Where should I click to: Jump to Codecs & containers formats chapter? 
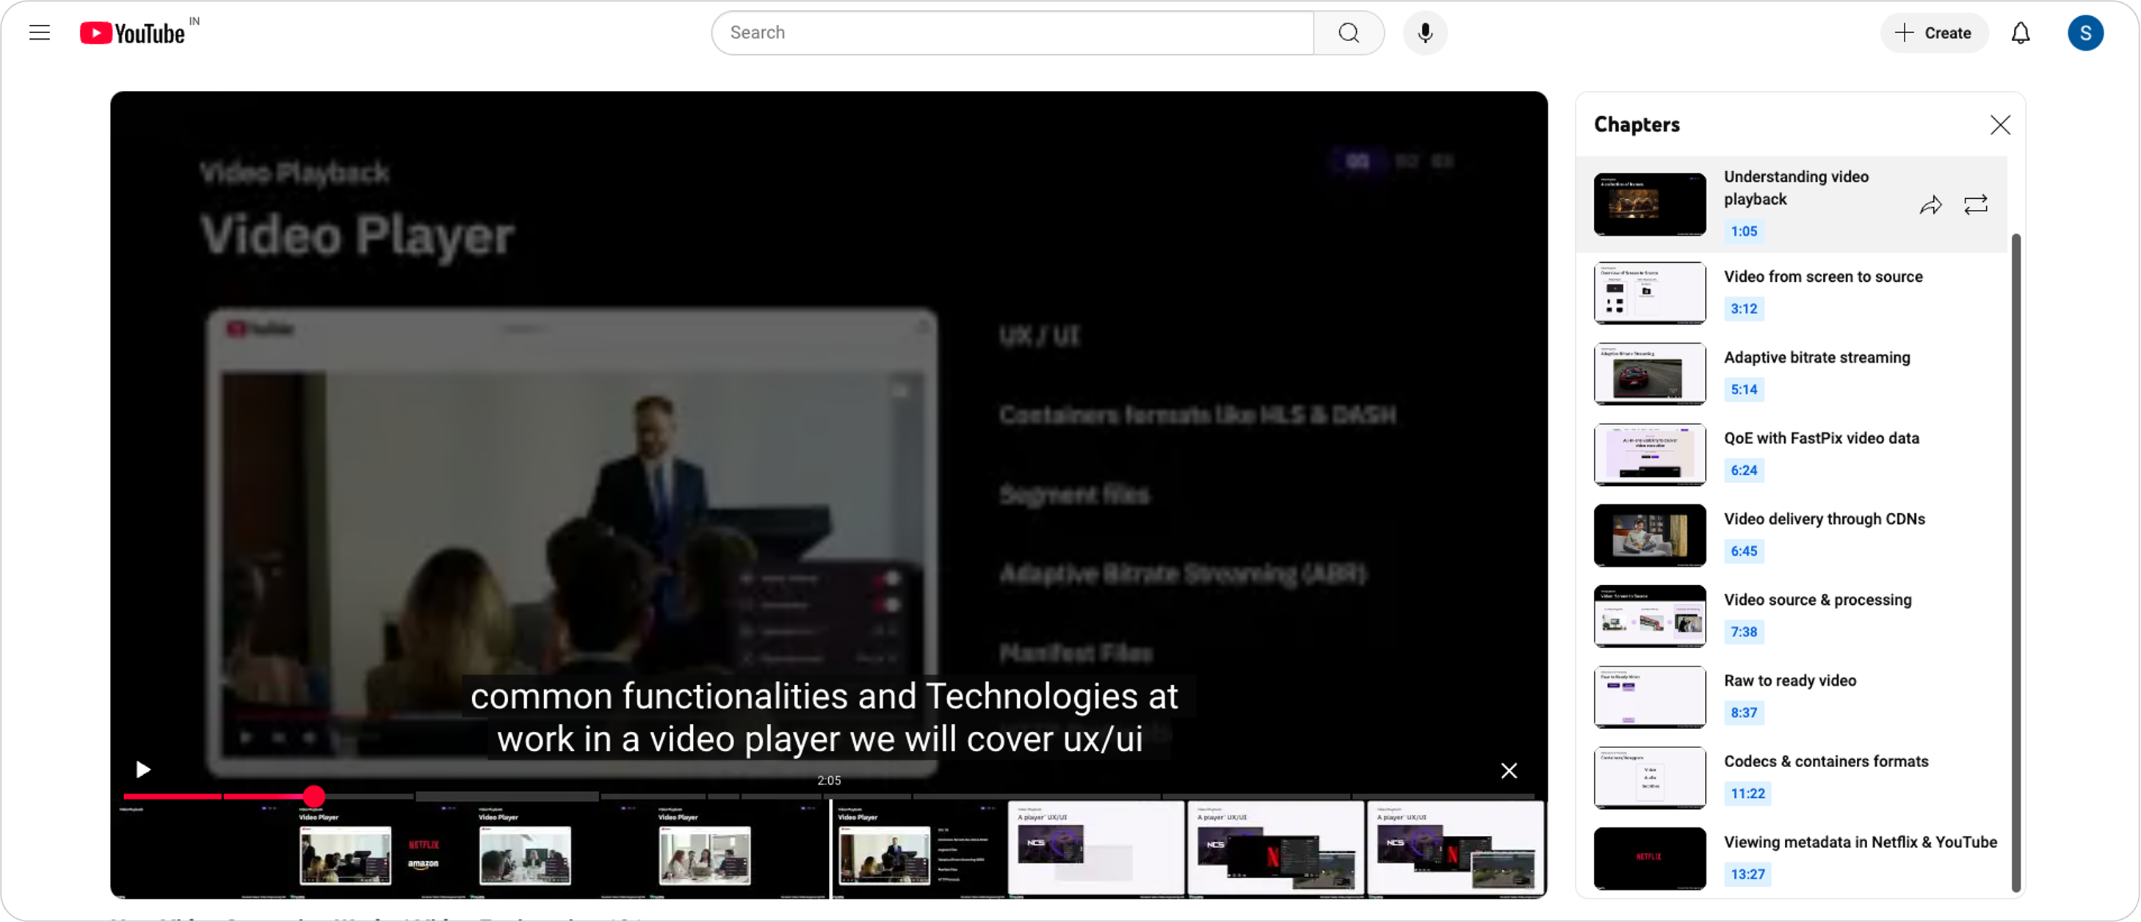[x=1792, y=776]
